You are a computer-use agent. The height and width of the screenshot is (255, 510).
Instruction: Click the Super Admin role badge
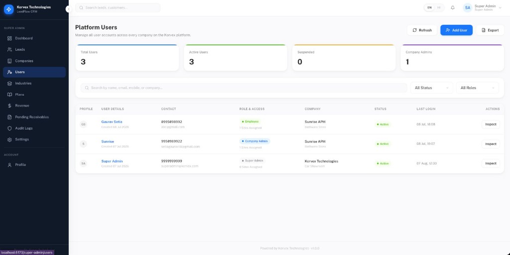point(253,161)
